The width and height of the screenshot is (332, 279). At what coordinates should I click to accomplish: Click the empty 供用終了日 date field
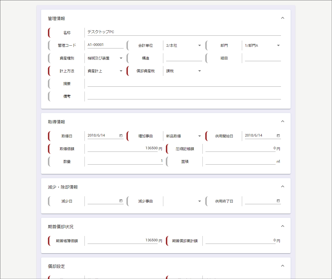[x=260, y=201]
